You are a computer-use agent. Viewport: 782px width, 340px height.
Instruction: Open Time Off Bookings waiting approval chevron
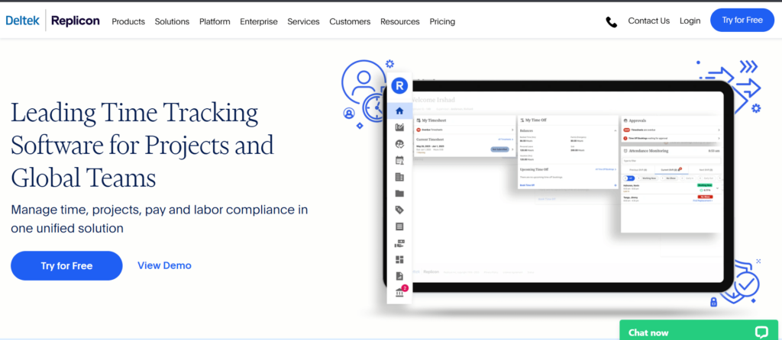(719, 139)
